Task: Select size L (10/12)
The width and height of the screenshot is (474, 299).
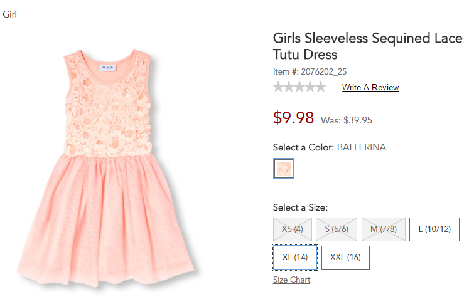Action: [x=434, y=229]
